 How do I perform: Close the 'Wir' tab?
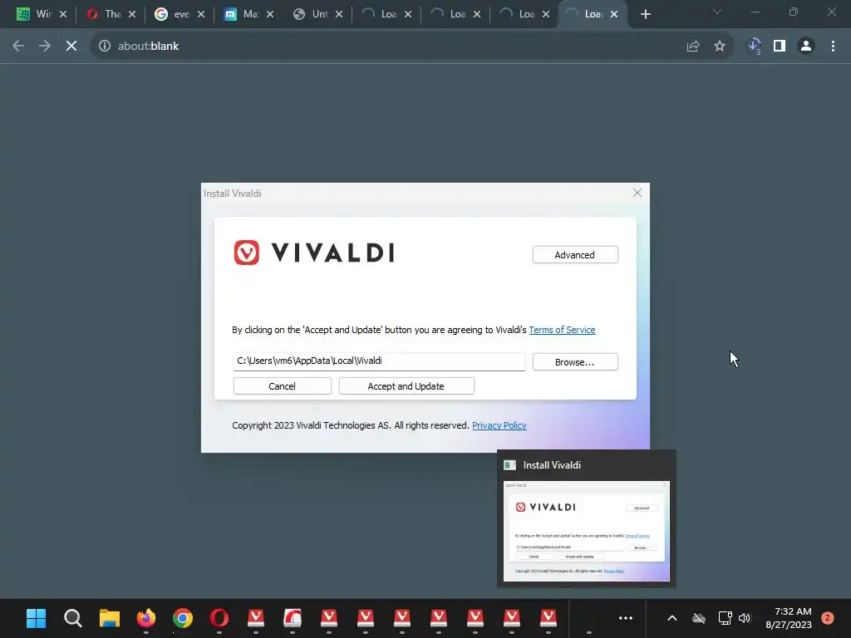tap(63, 14)
